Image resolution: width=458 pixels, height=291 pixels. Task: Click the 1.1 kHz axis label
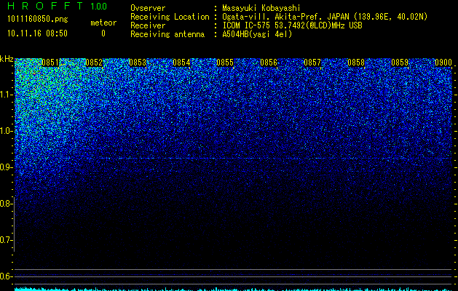(x=7, y=95)
